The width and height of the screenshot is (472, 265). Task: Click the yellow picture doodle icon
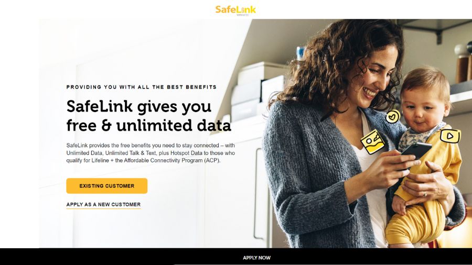pos(372,142)
